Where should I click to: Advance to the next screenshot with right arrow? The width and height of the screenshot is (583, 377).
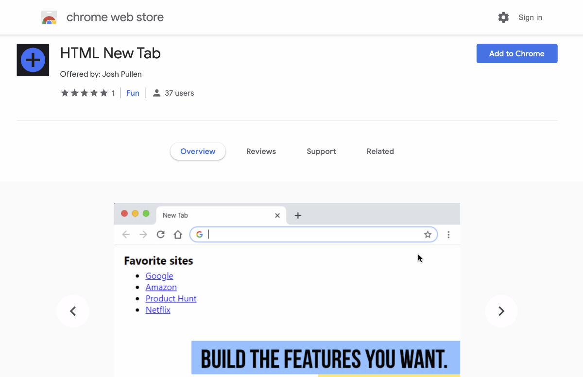pyautogui.click(x=501, y=311)
